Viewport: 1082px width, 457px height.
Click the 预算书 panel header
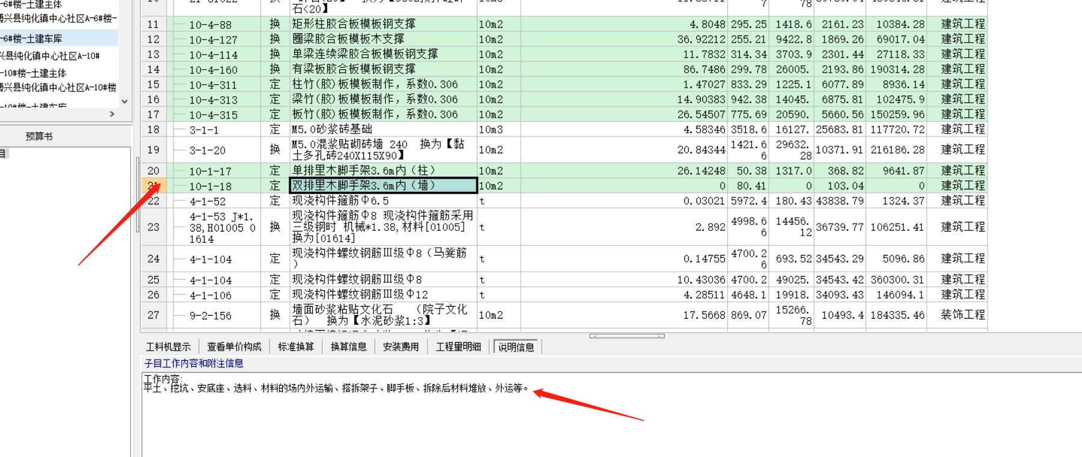(39, 136)
